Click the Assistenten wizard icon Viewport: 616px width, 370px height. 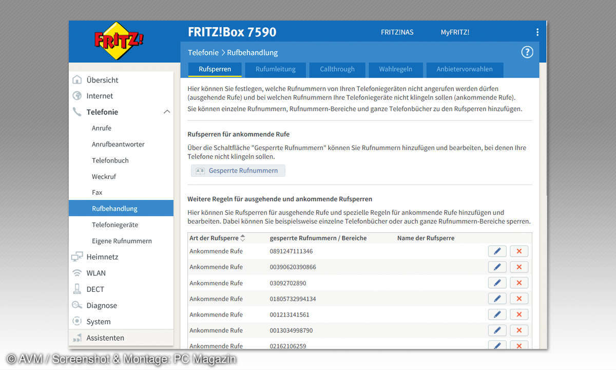(x=77, y=338)
